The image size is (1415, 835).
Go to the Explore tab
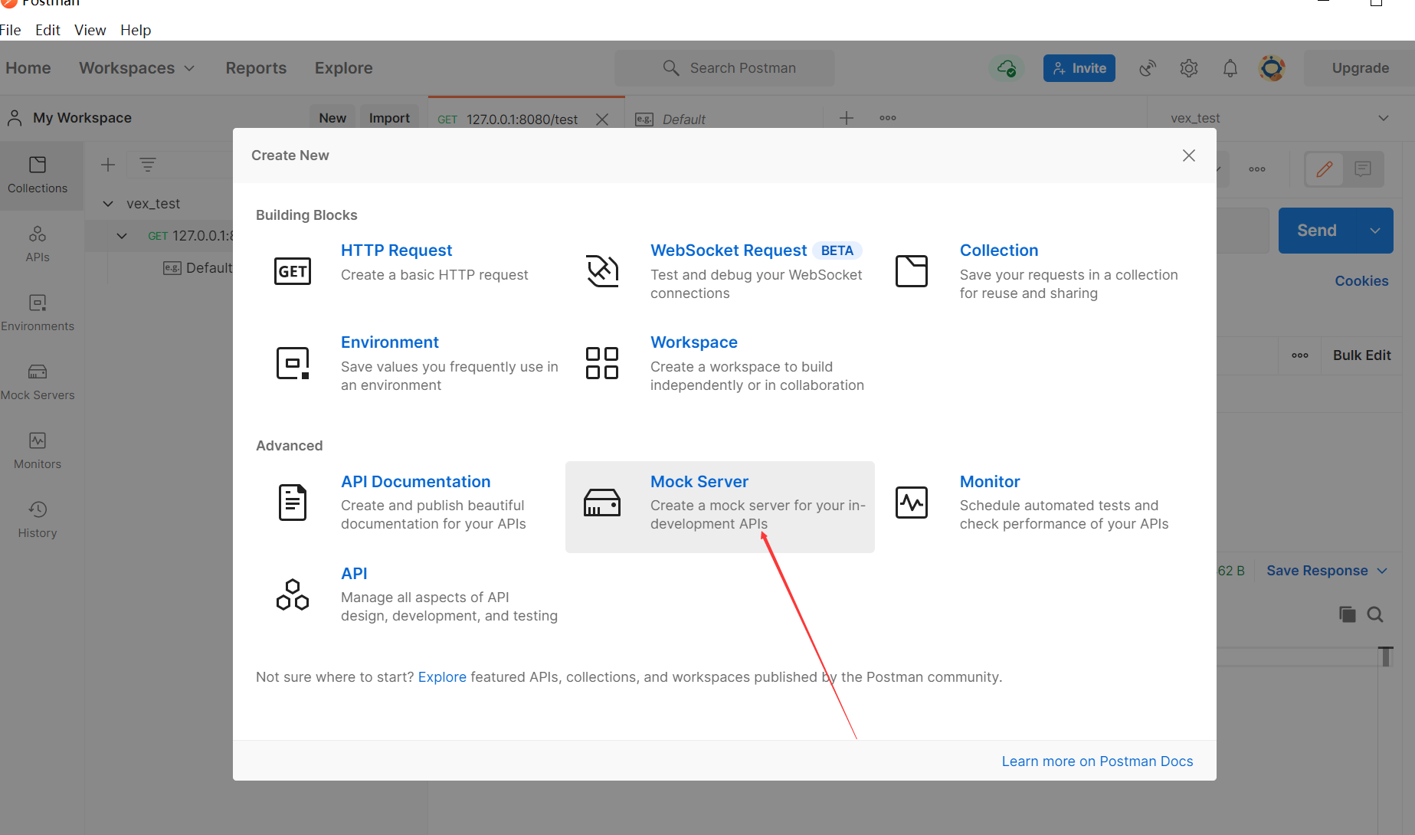click(344, 68)
